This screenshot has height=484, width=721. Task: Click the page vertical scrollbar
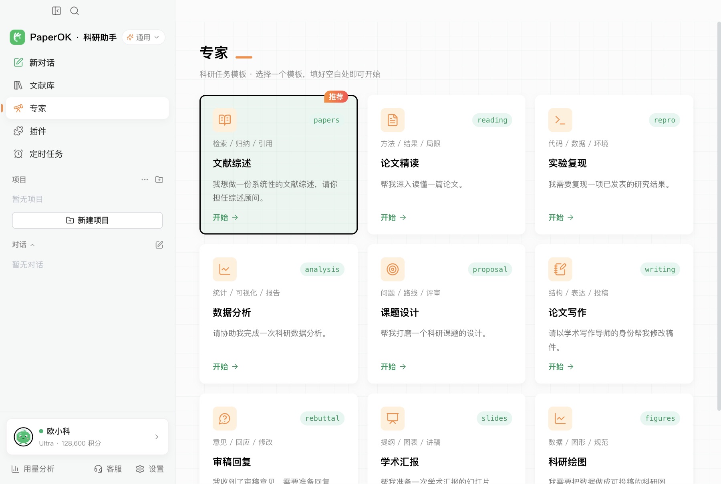(x=719, y=216)
